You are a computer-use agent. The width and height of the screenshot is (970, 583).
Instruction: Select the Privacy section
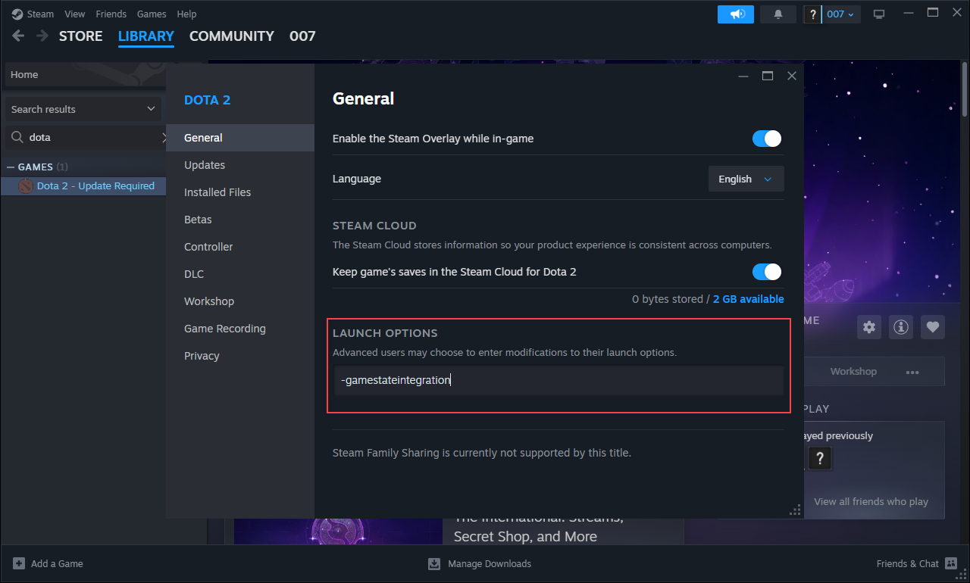click(x=240, y=356)
